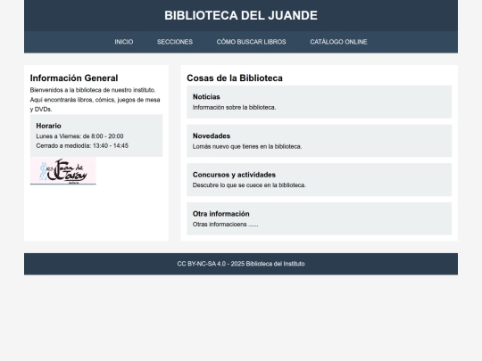
Task: Select text 'Lunes a Viernes: de 8:00 - 20:00'
Action: click(x=79, y=136)
